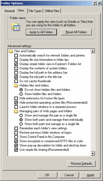Select Do not show hidden files and folders

pos(21,90)
